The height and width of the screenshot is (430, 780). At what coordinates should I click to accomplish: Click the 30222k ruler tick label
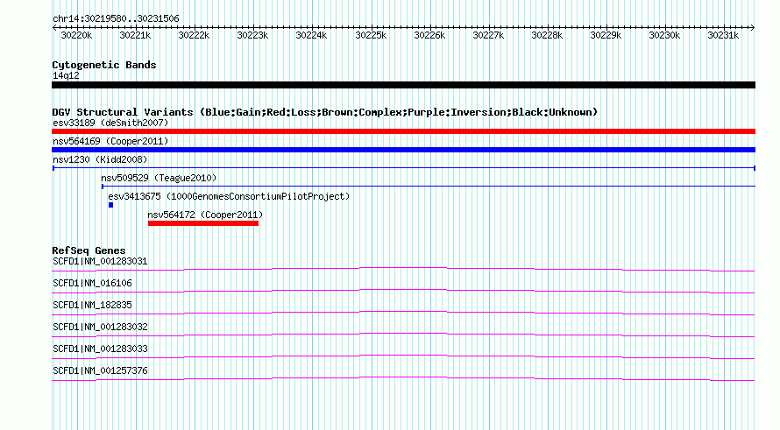click(194, 35)
